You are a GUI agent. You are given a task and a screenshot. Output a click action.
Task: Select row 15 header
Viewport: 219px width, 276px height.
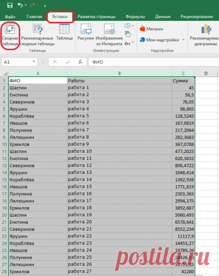point(4,180)
